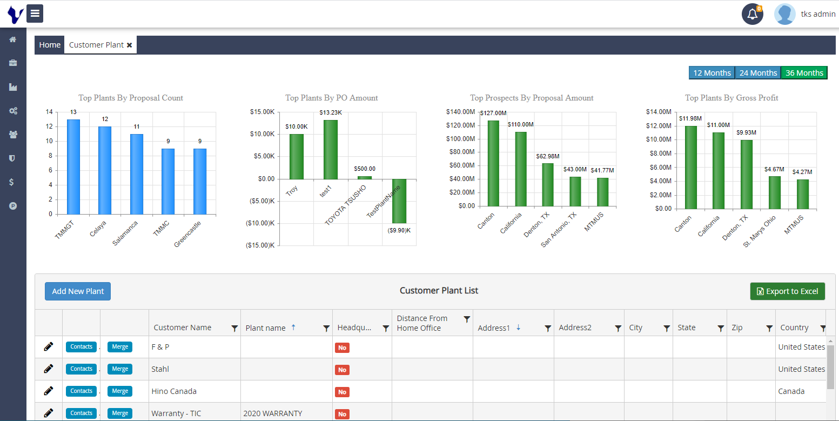Edit the Warranty - TIC row pencil icon
Viewport: 839px width, 421px height.
49,413
